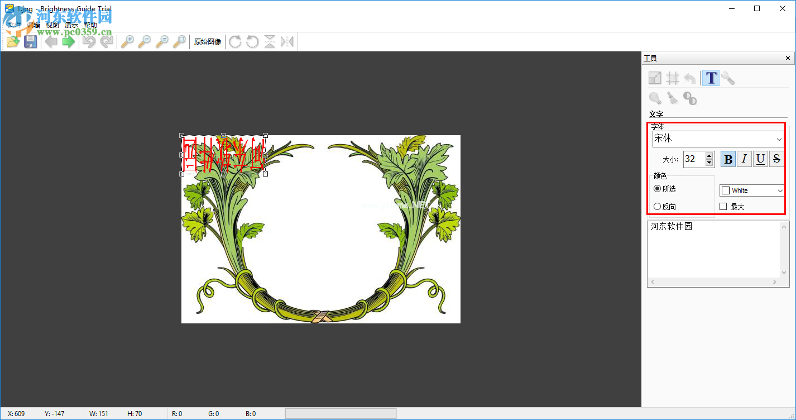This screenshot has height=420, width=796.
Task: Select the Text tool in tools panel
Action: 711,78
